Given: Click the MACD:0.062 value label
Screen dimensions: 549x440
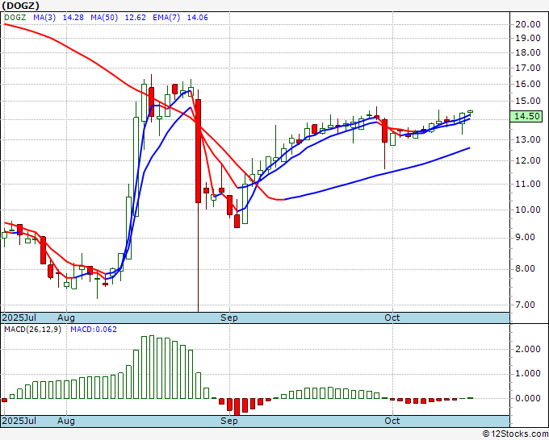Looking at the screenshot, I should coord(94,330).
